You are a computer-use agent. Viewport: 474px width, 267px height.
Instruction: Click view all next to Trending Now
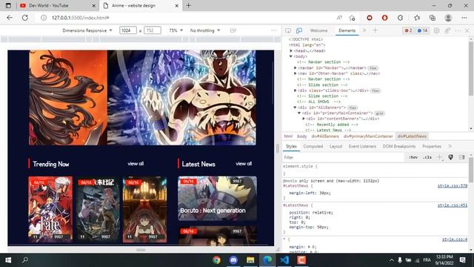coord(136,164)
